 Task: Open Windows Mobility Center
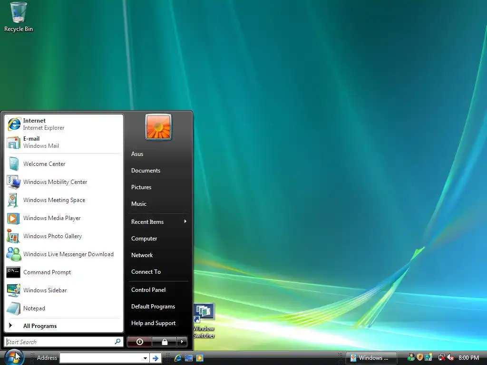tap(63, 182)
